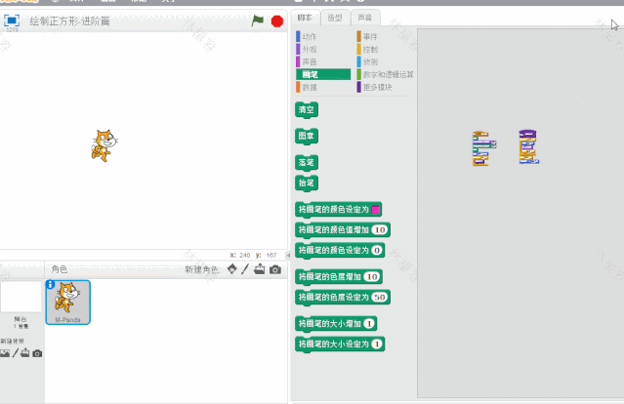The width and height of the screenshot is (624, 404).
Task: Select the M-Panda sprite thumbnail
Action: coord(67,302)
